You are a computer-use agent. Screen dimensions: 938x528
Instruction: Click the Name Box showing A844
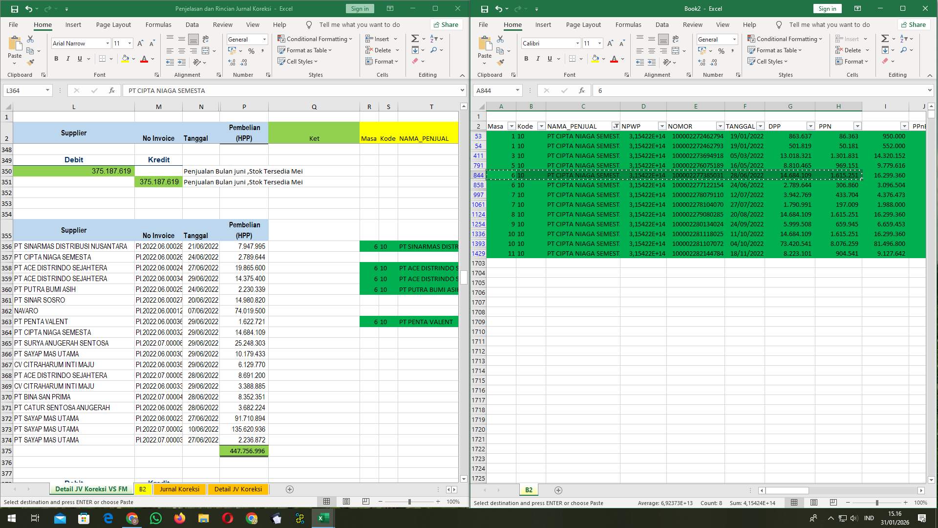tap(494, 90)
